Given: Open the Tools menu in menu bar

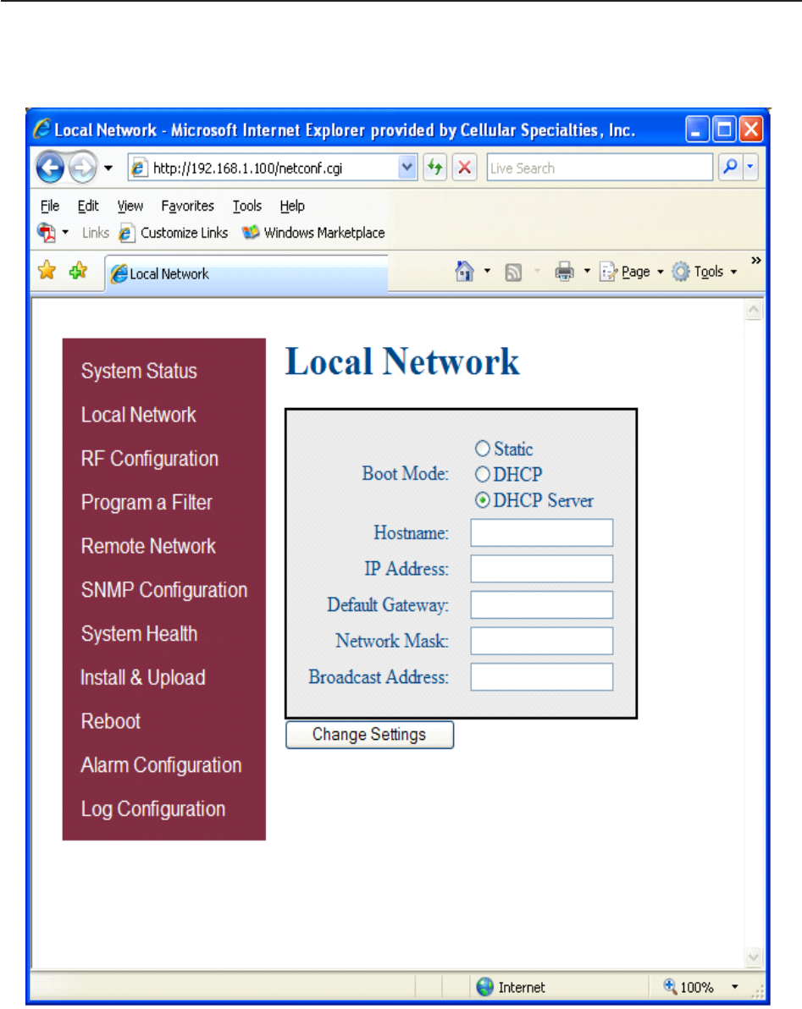Looking at the screenshot, I should point(247,206).
